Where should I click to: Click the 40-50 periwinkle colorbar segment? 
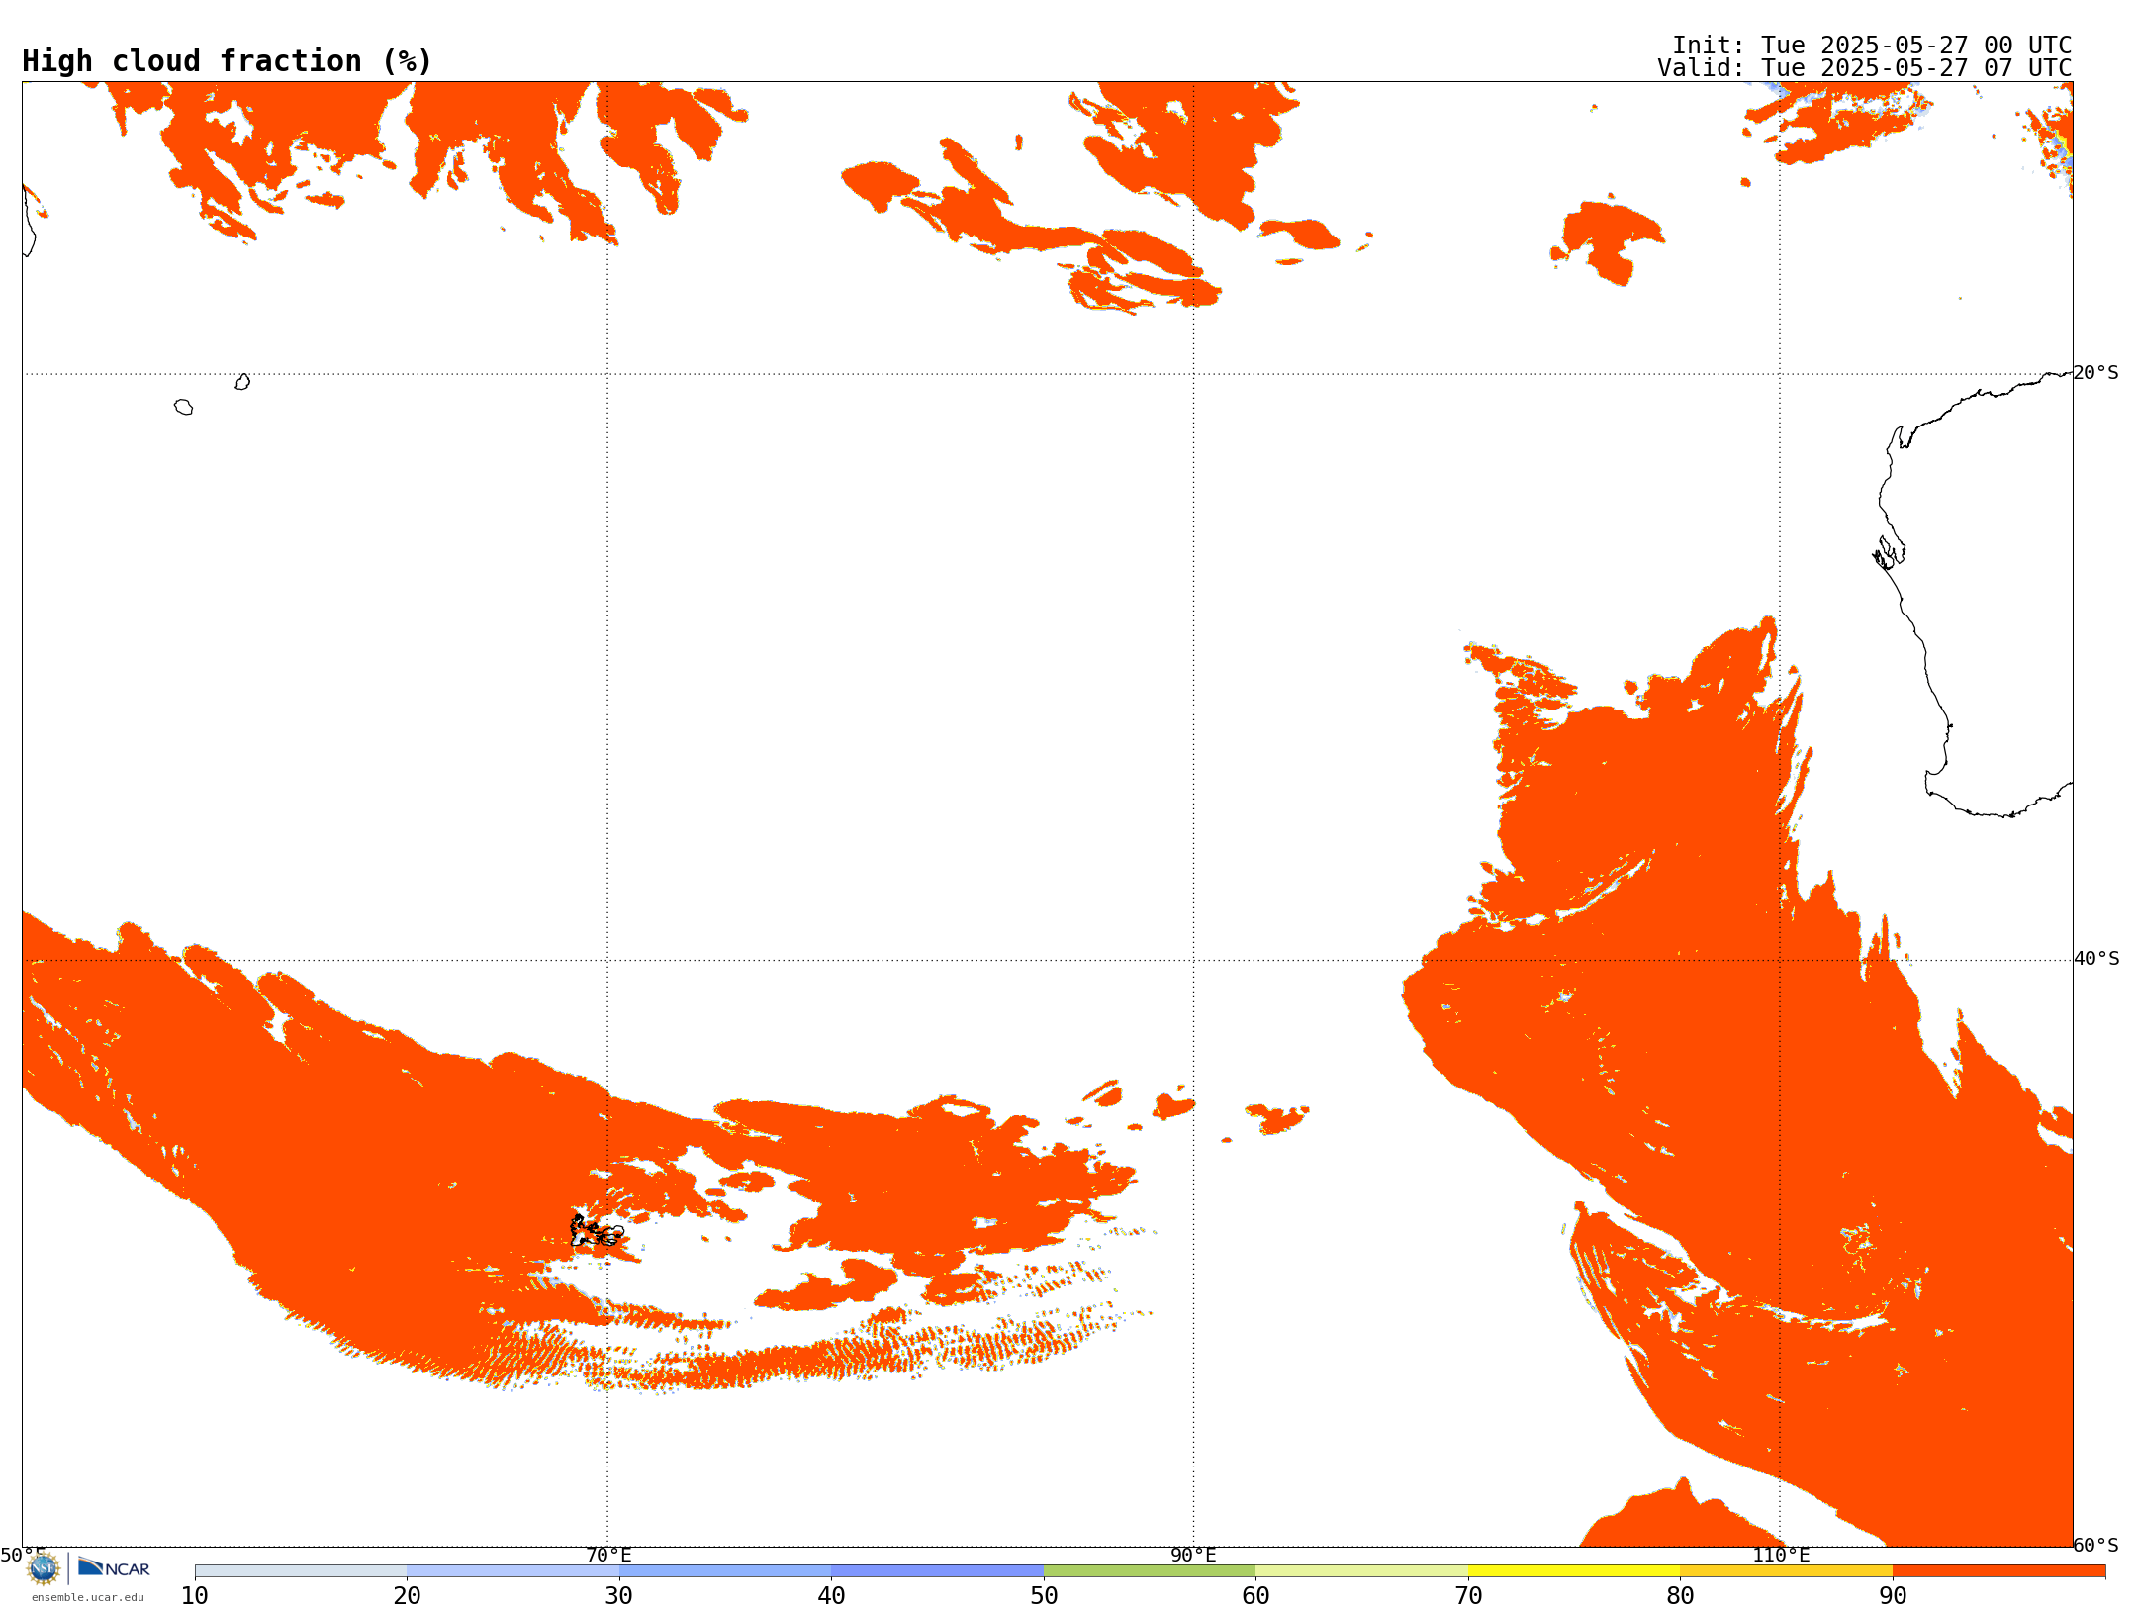coord(937,1571)
